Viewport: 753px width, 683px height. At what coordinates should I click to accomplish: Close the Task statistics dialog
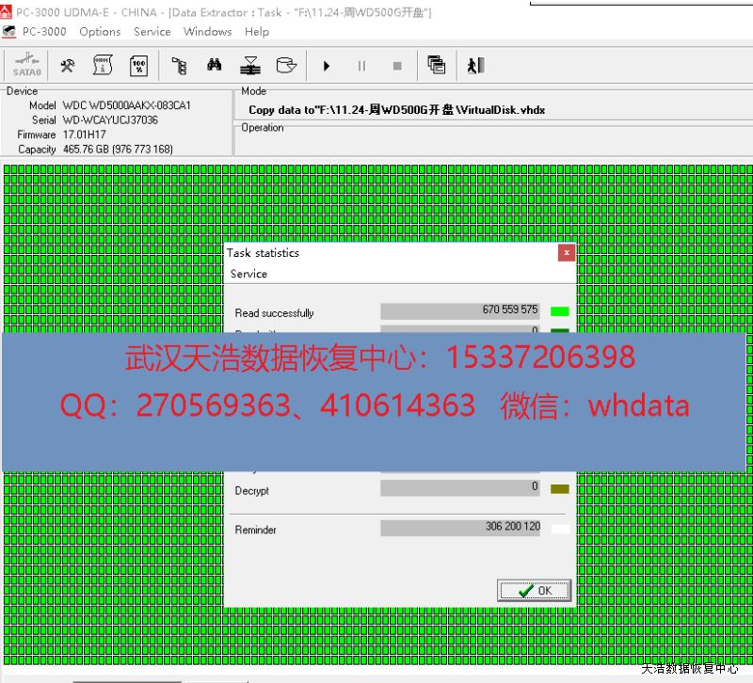click(566, 253)
